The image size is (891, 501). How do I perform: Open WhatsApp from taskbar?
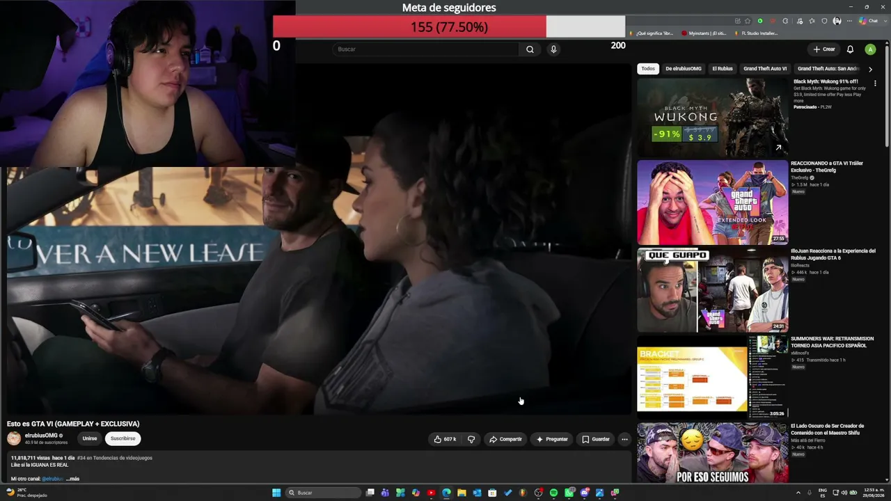pos(569,493)
